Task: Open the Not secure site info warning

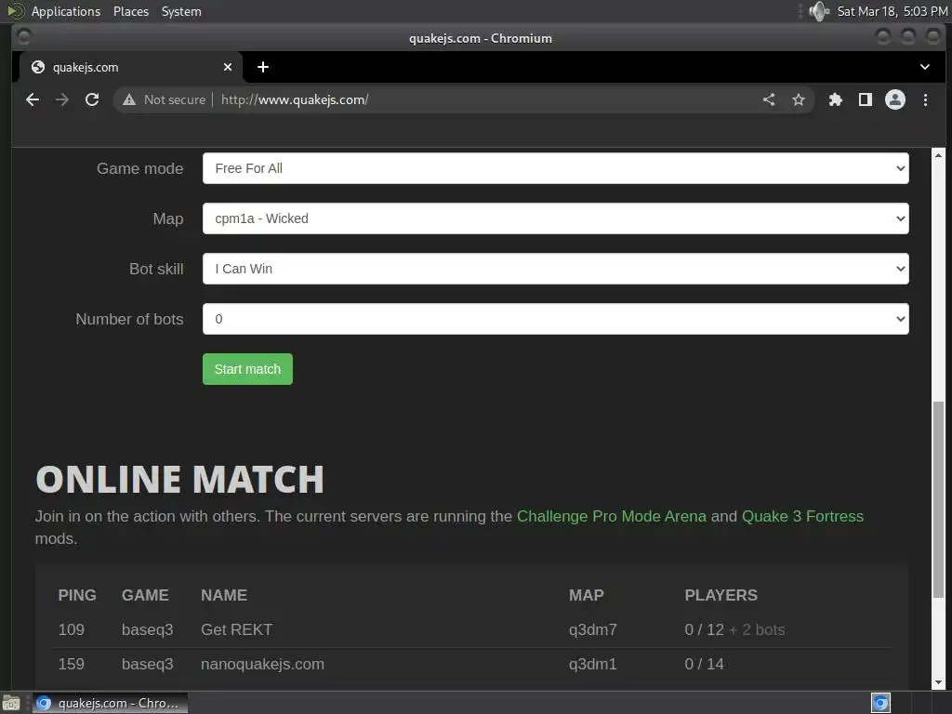Action: pyautogui.click(x=165, y=99)
